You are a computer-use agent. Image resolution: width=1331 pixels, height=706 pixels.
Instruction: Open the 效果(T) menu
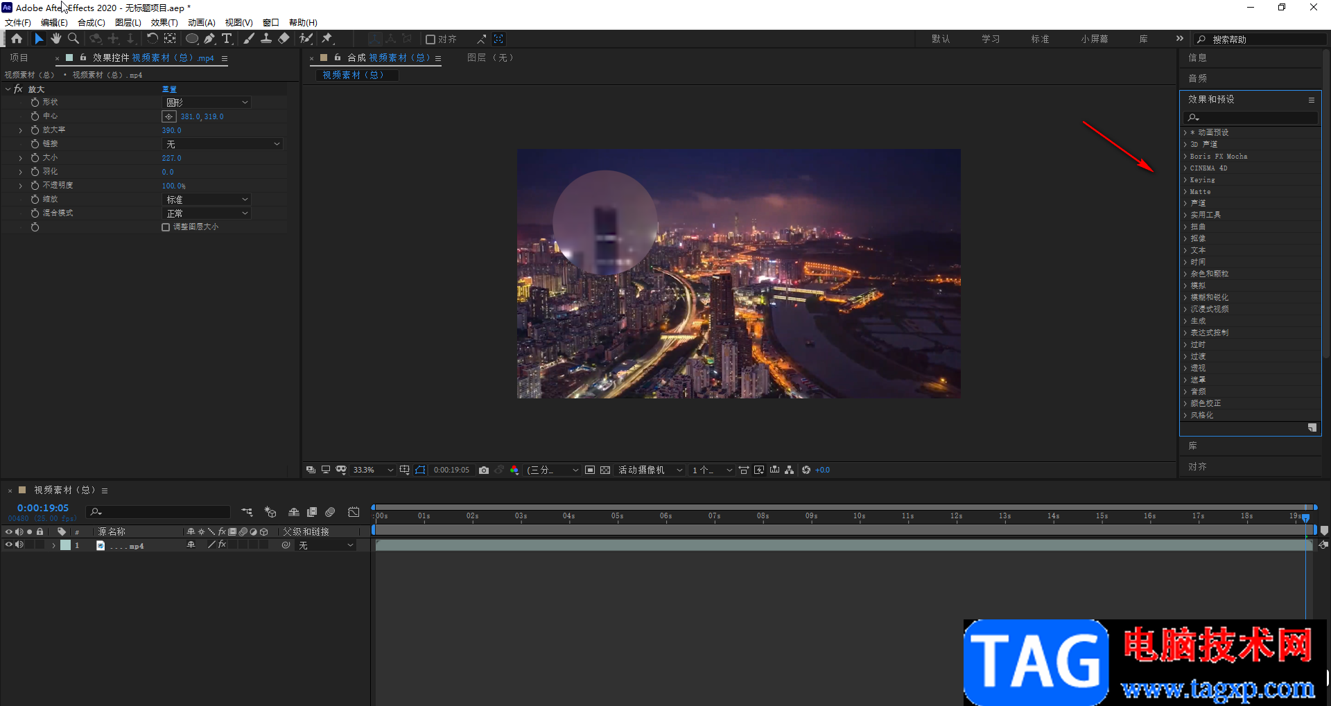click(x=164, y=22)
